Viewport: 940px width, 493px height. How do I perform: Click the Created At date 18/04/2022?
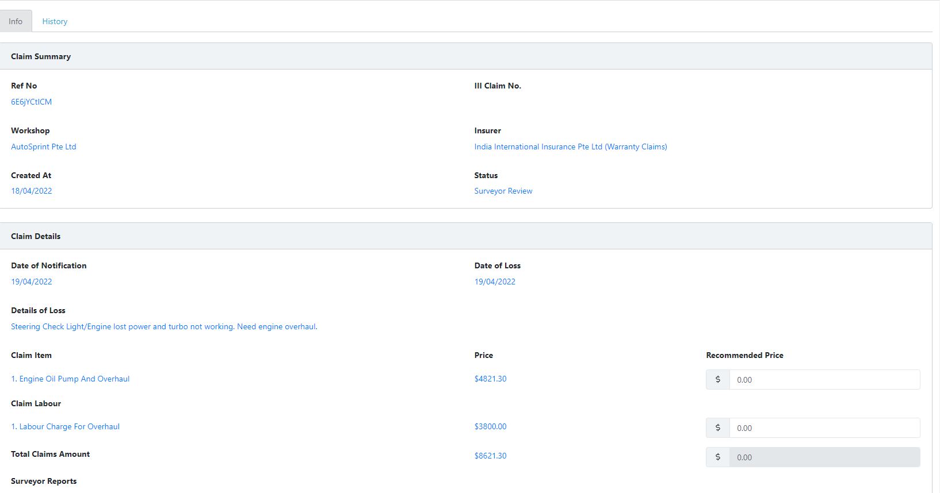[x=32, y=191]
